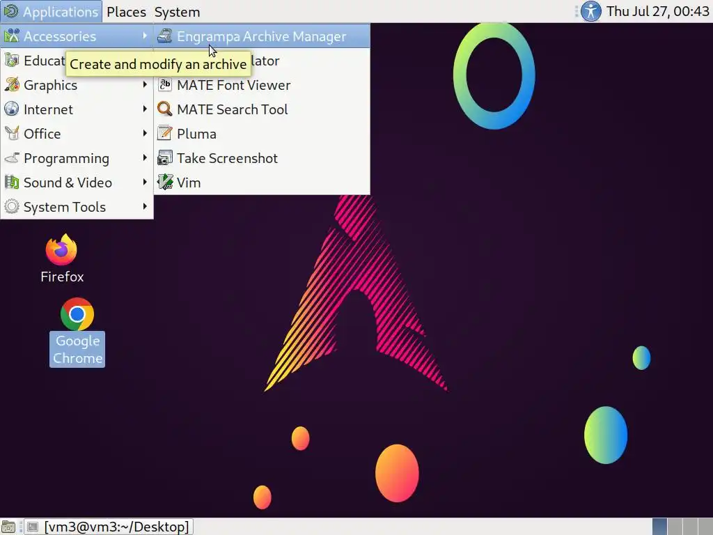Select the Firefox desktop icon
Image resolution: width=713 pixels, height=535 pixels.
pos(61,249)
